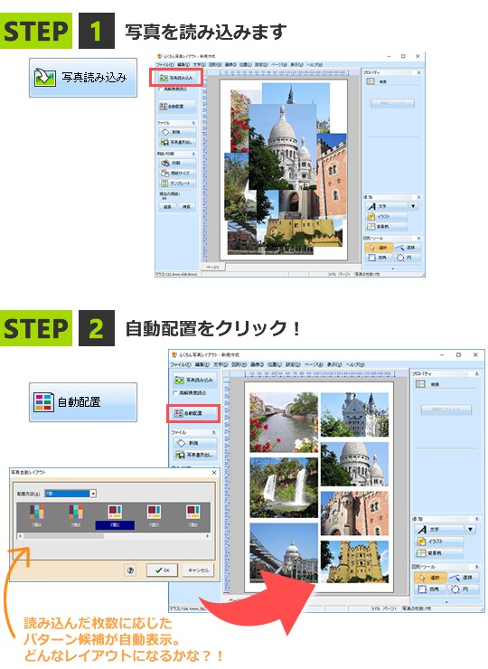Collapse the ファイル section in STEP 1 window
Image resolution: width=488 pixels, height=669 pixels.
pyautogui.click(x=193, y=123)
